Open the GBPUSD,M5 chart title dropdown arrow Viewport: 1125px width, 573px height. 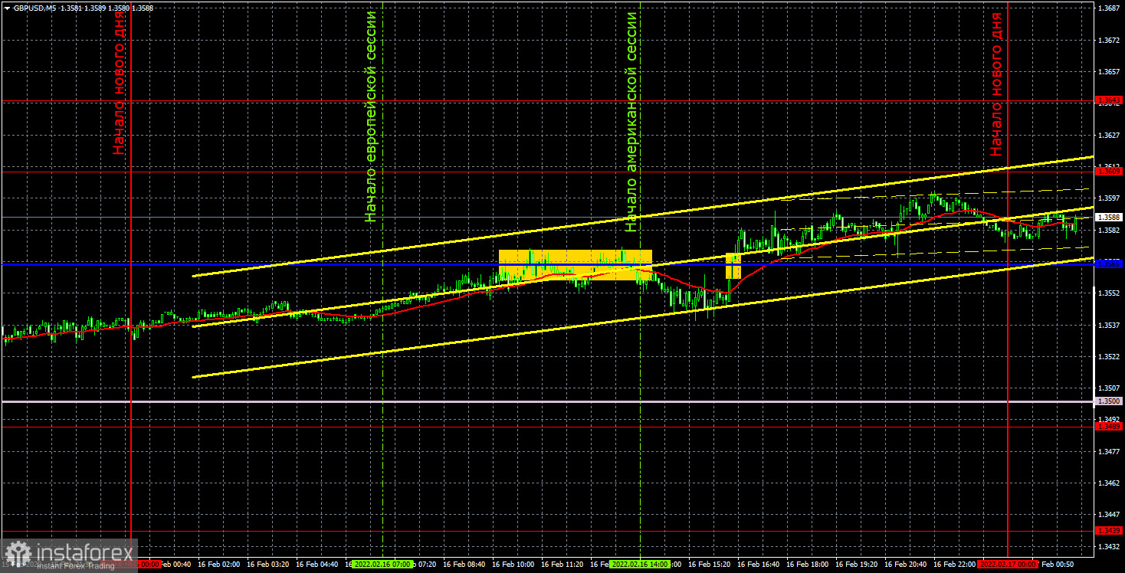pos(7,8)
